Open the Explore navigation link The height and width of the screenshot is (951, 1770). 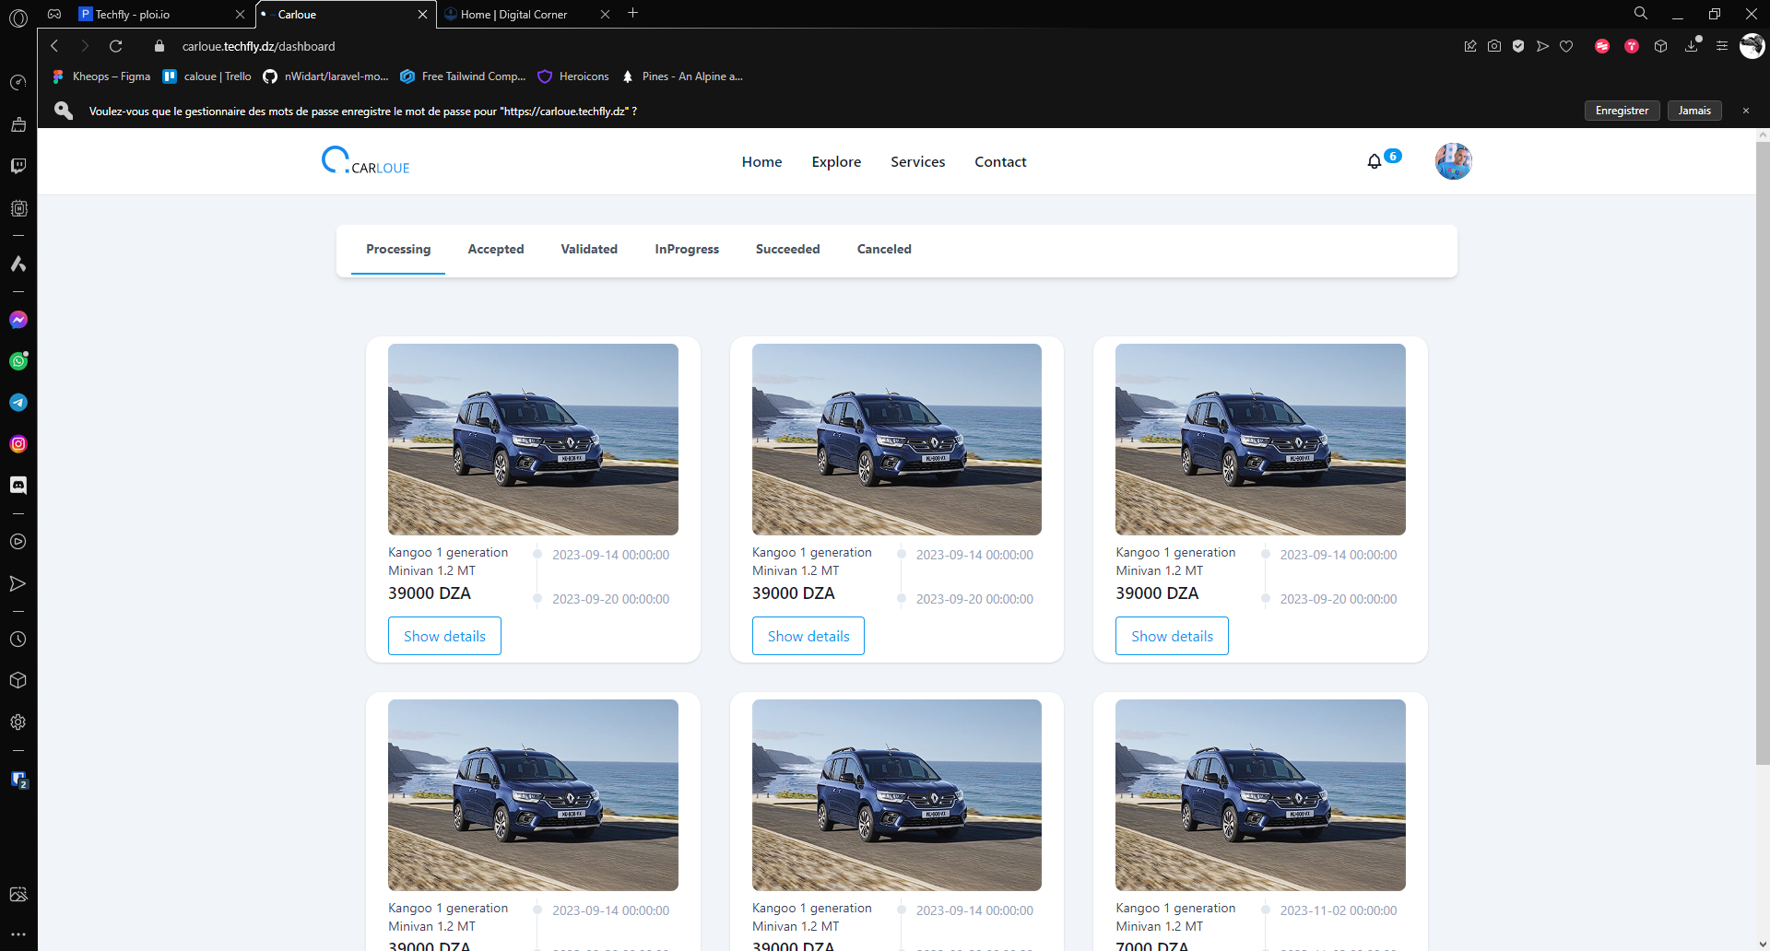[x=836, y=162]
